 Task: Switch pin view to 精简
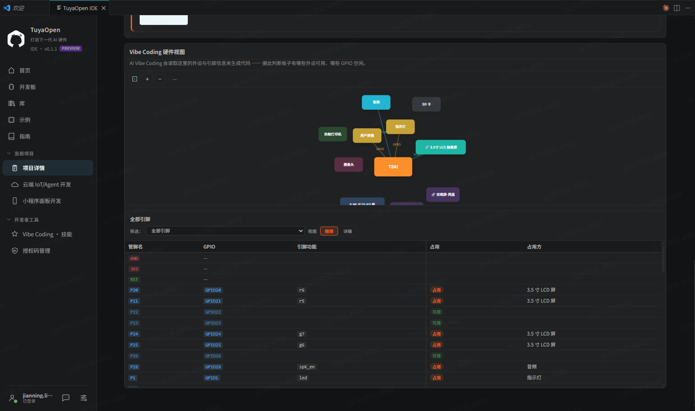[329, 231]
